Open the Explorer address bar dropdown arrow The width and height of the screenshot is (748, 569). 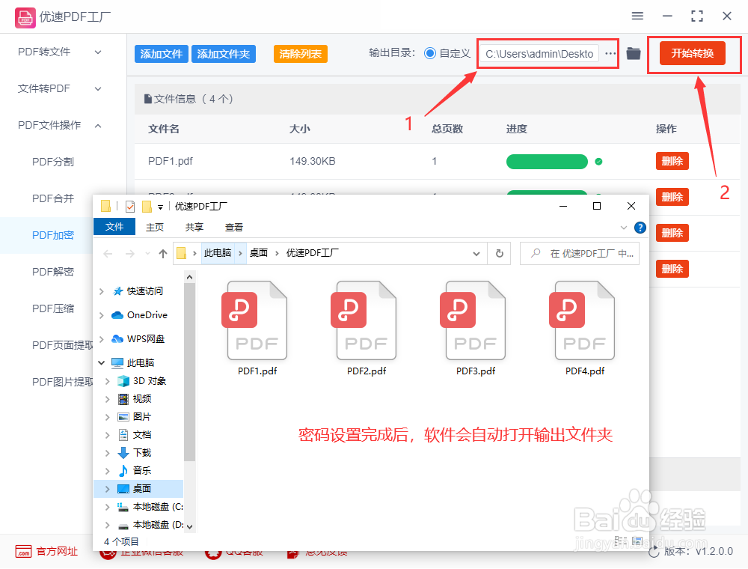coord(476,253)
